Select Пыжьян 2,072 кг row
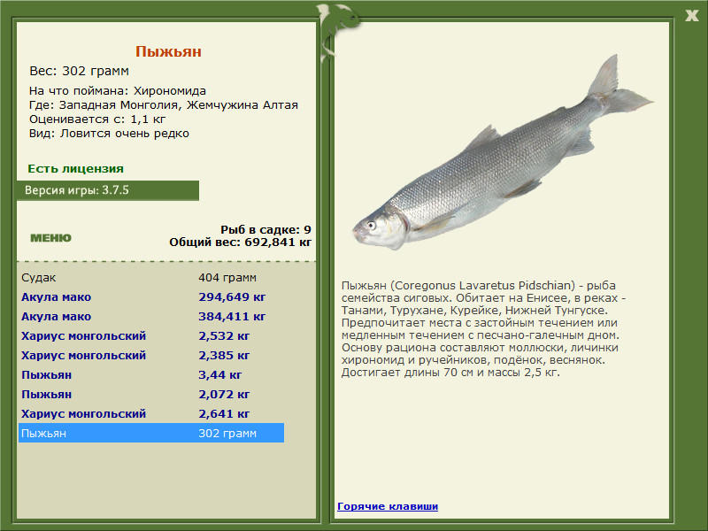The image size is (708, 531). point(151,394)
